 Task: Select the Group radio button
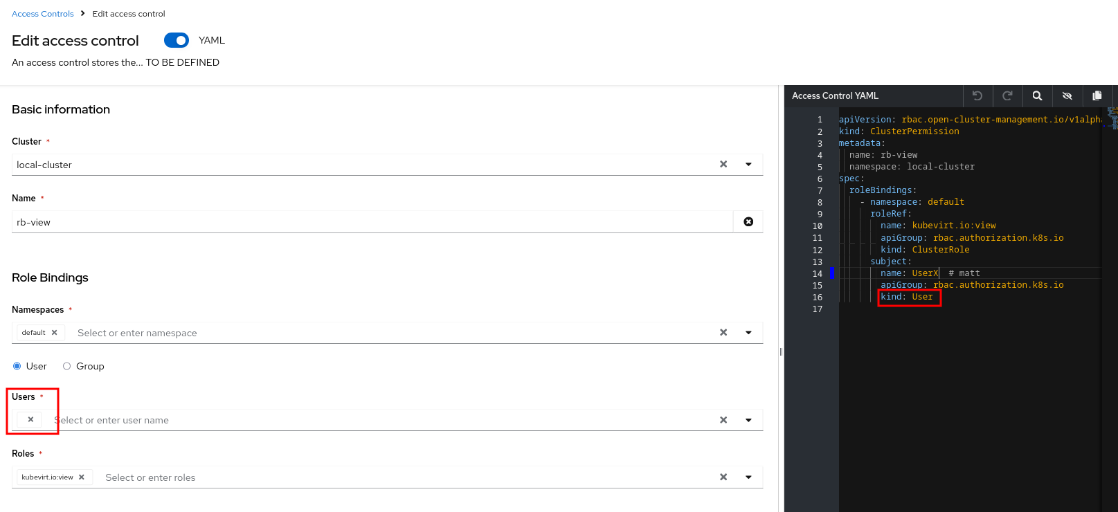click(67, 366)
